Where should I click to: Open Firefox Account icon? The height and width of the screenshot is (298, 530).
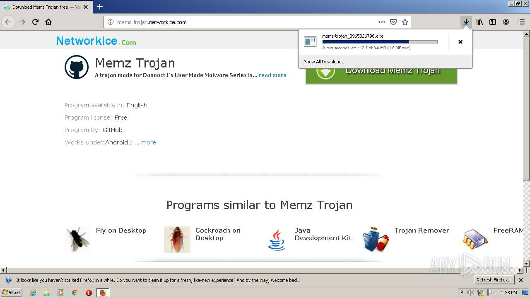[506, 22]
